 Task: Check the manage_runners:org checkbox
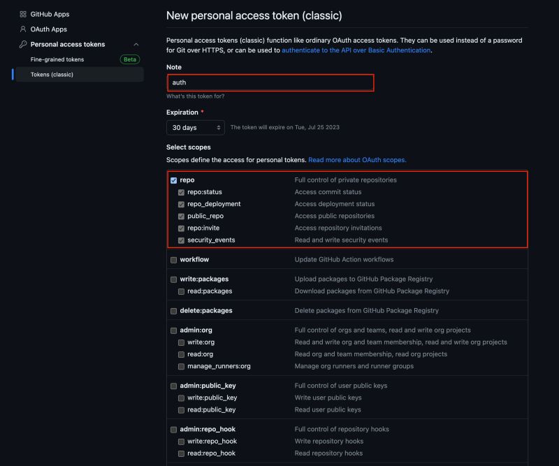click(x=181, y=367)
